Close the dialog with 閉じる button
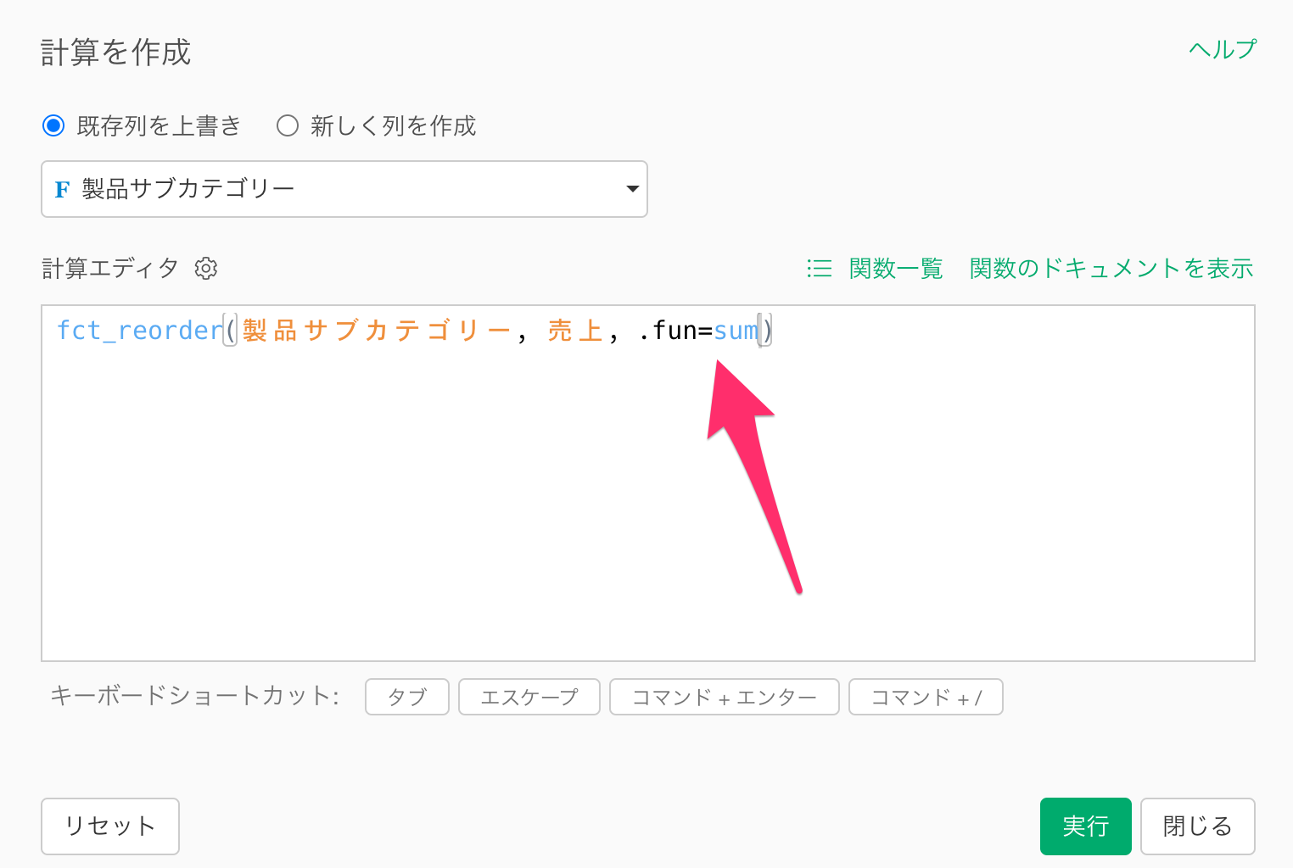1293x868 pixels. coord(1197,826)
